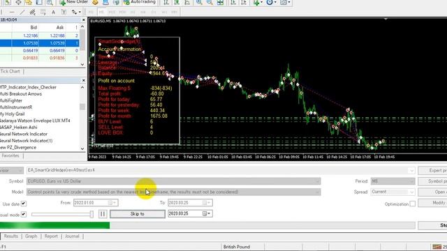447x251 pixels.
Task: Open the Spread Current dropdown
Action: (411, 192)
